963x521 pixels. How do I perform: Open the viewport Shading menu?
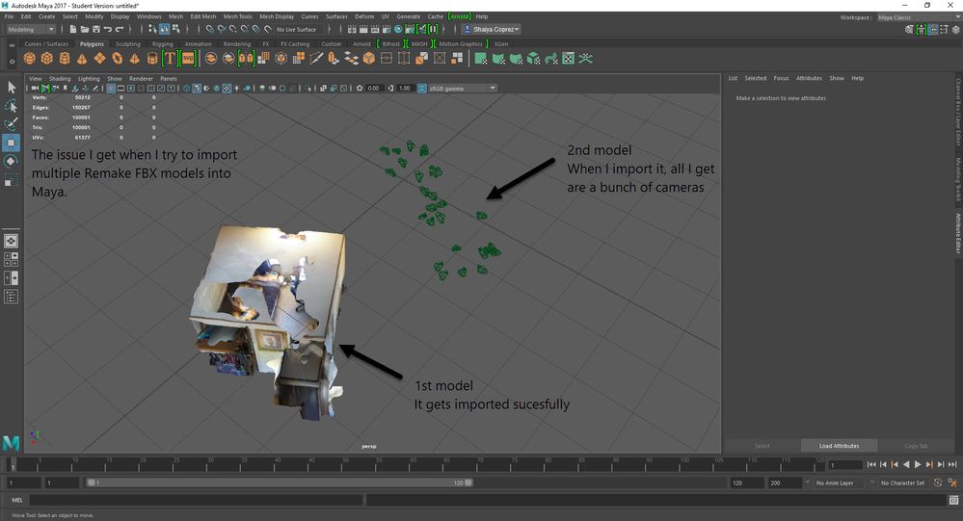point(60,79)
